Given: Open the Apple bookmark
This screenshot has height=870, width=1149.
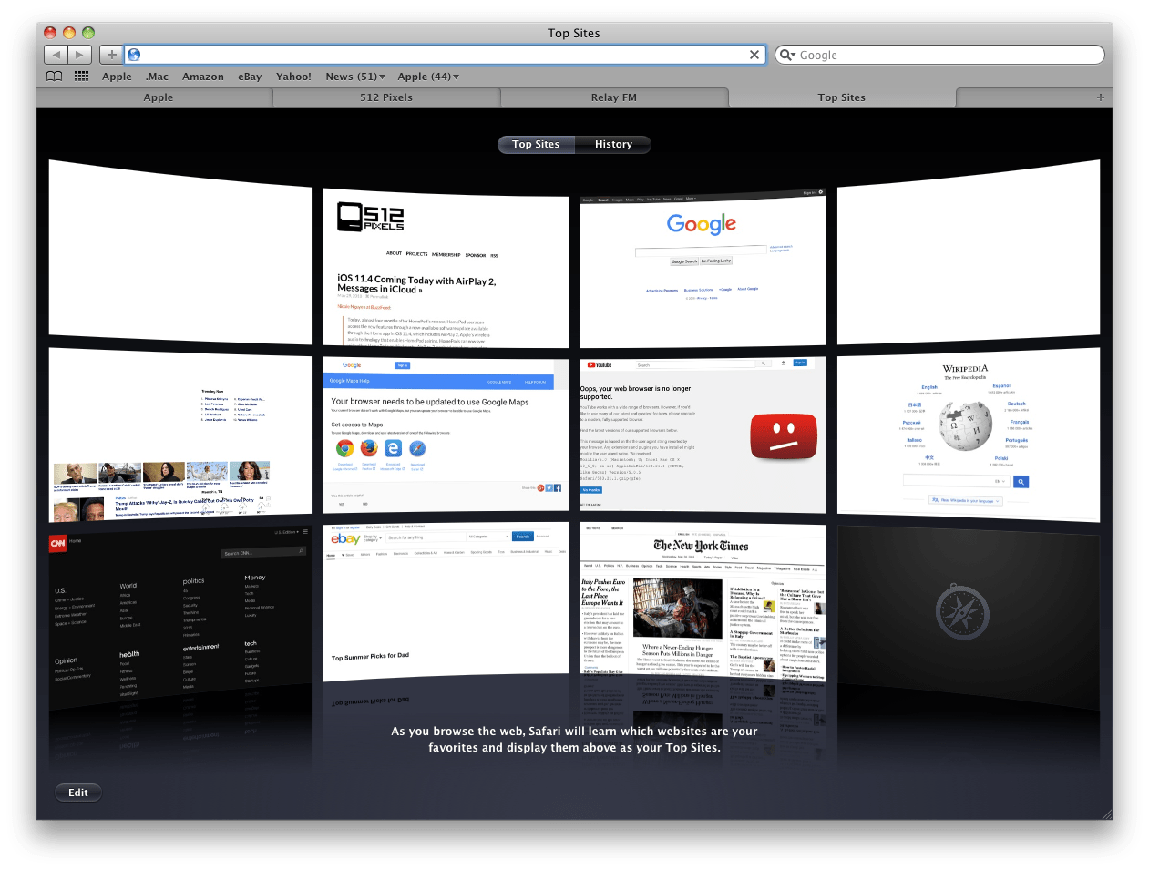Looking at the screenshot, I should click(x=117, y=77).
